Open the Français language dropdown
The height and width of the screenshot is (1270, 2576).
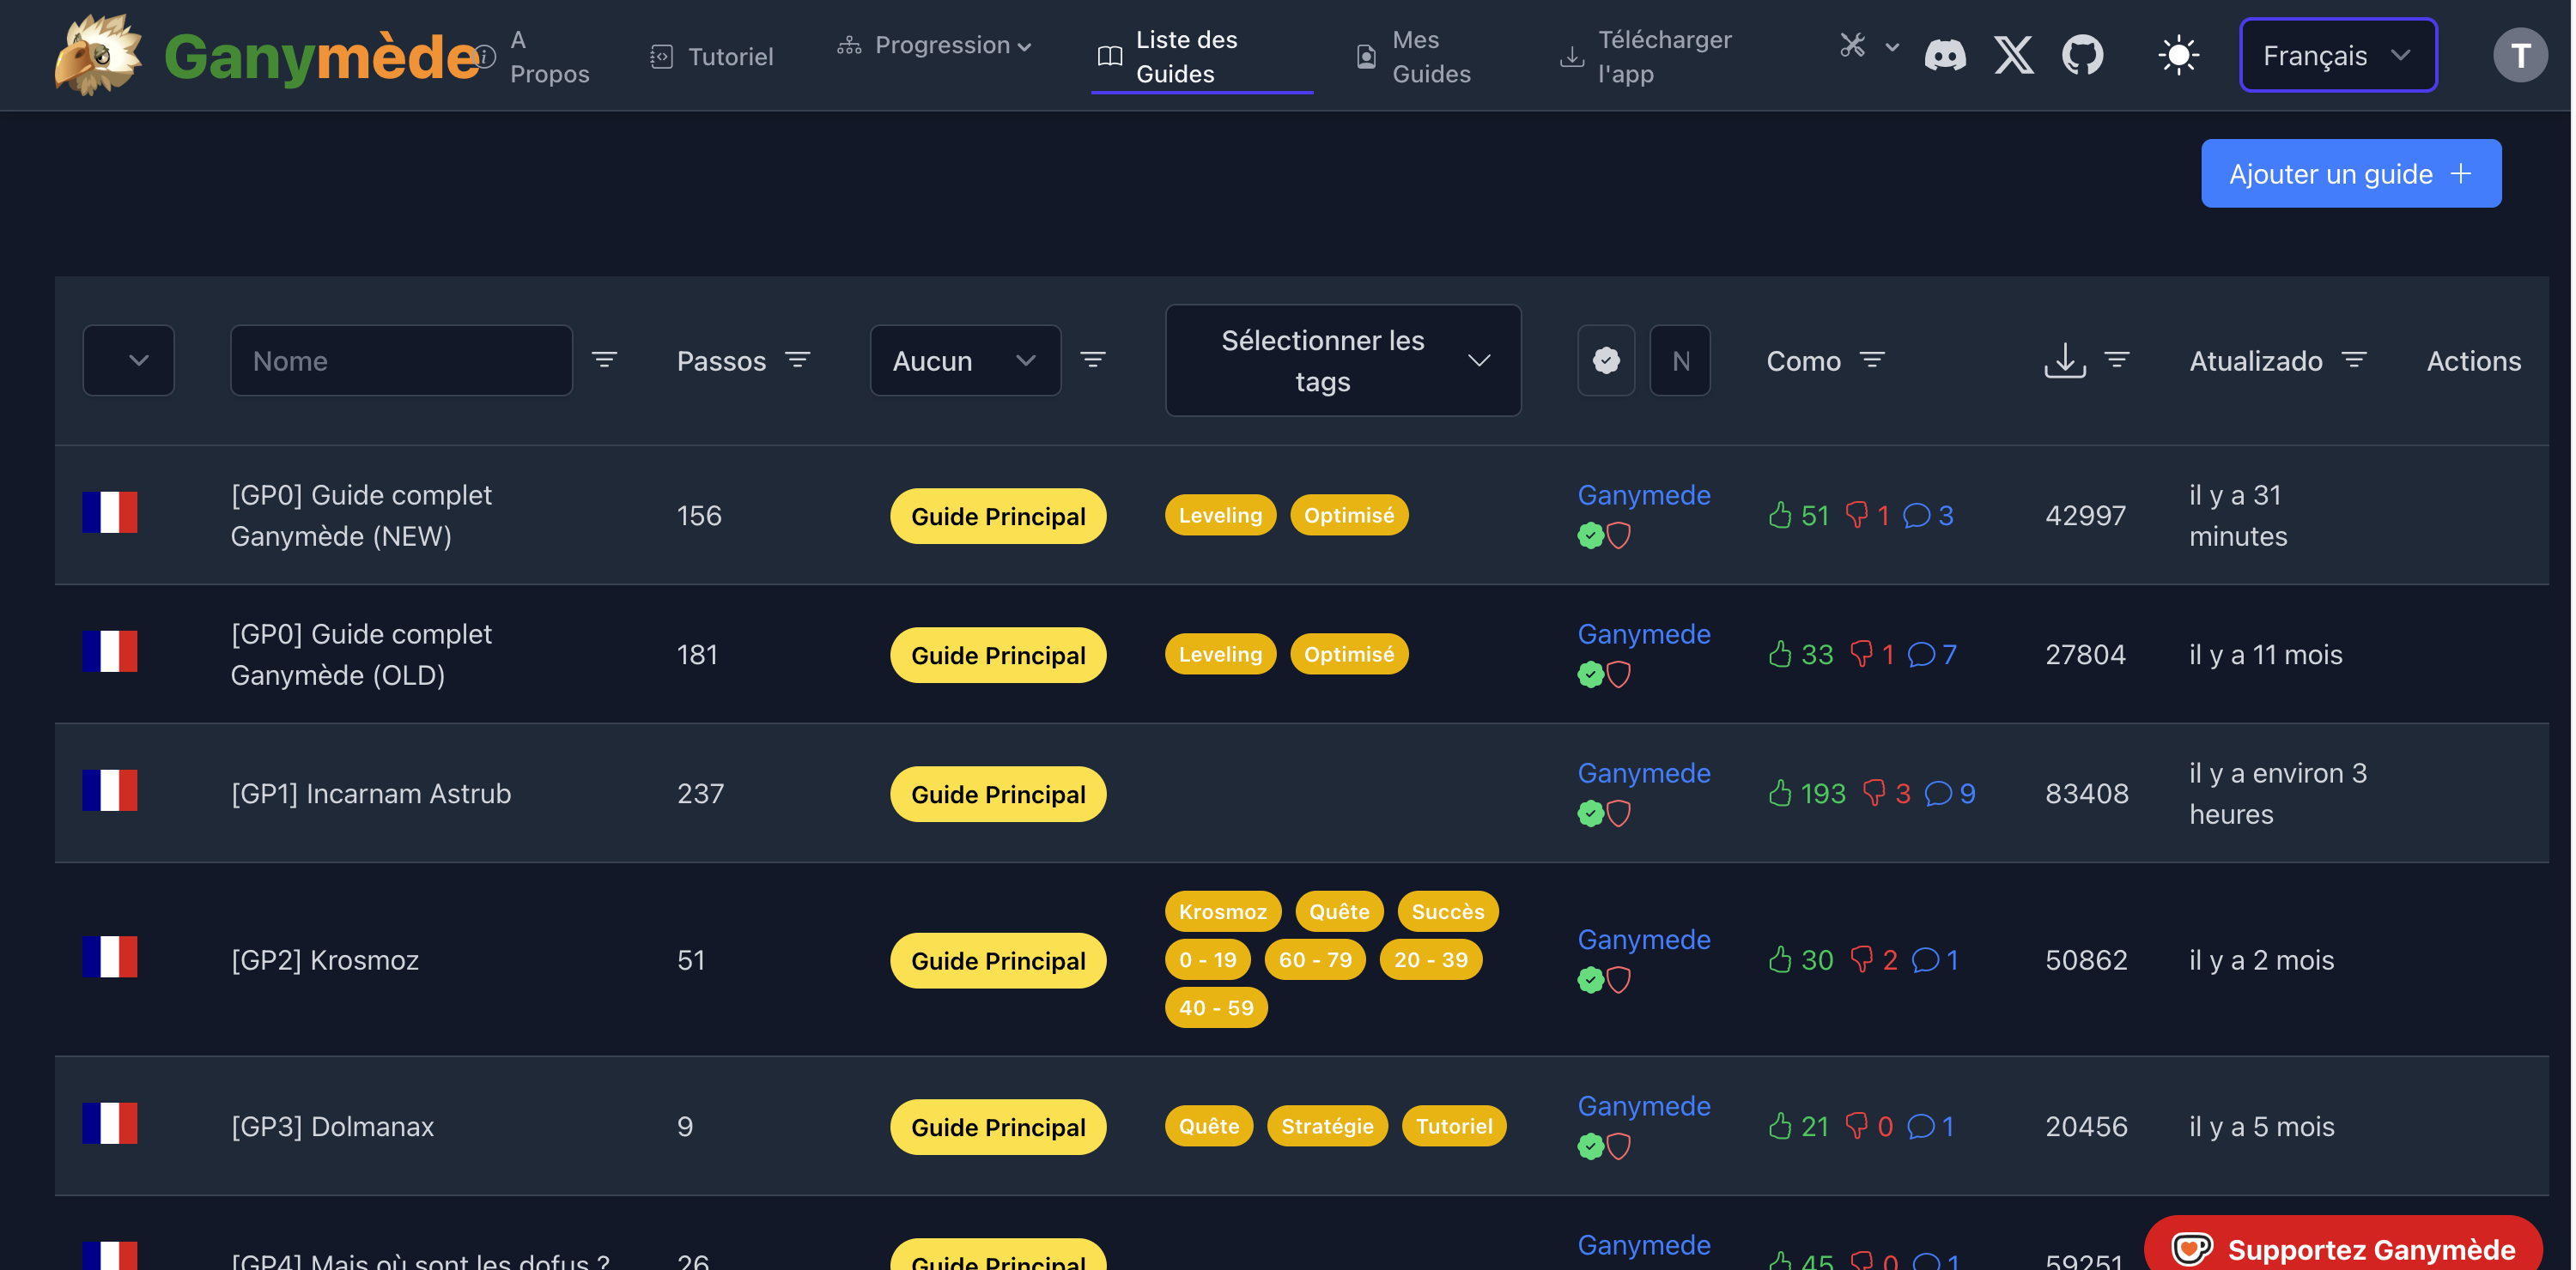pyautogui.click(x=2338, y=55)
